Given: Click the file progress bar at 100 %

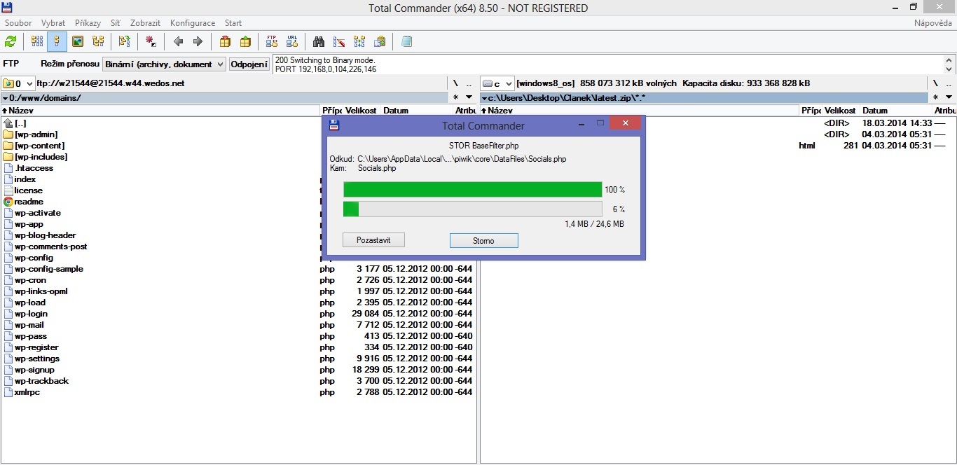Looking at the screenshot, I should coord(473,190).
